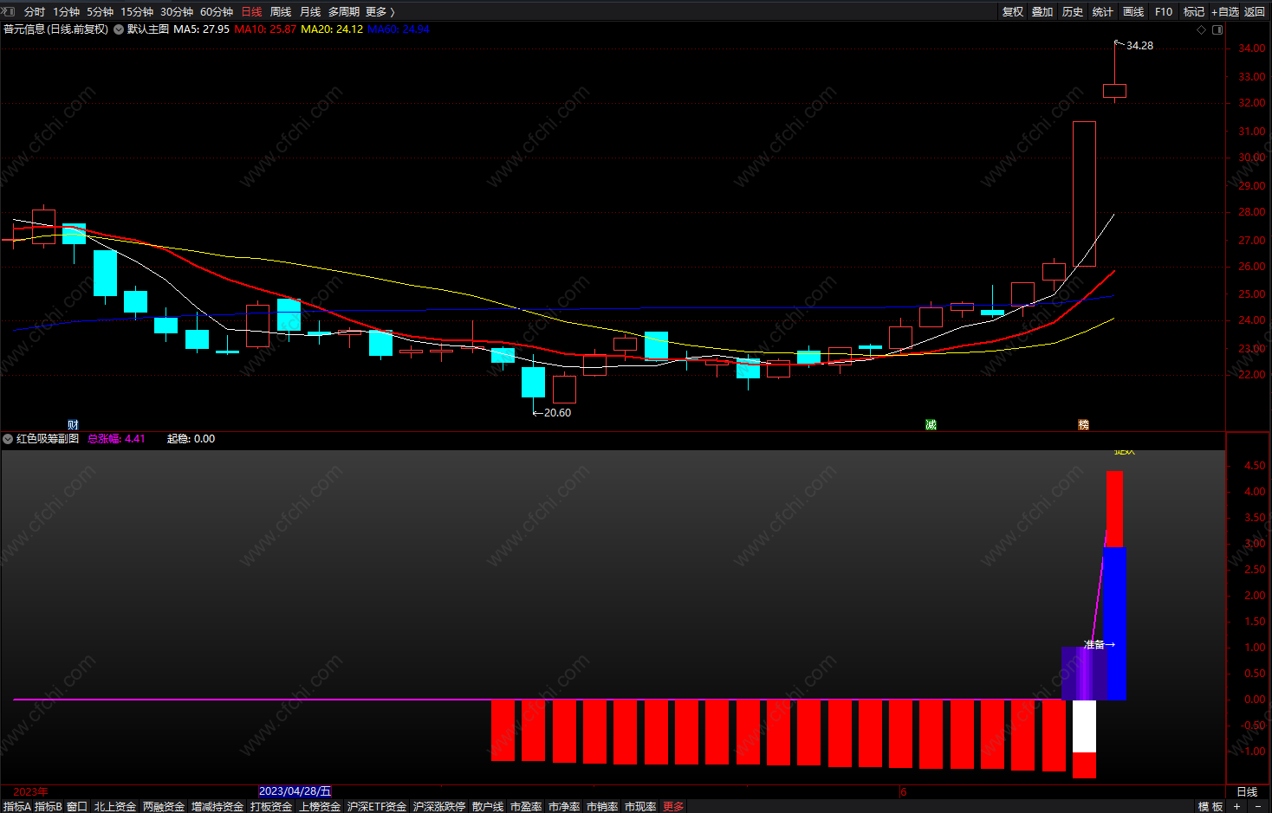Select the 指标A indicator group tab
This screenshot has width=1272, height=813.
pos(17,806)
